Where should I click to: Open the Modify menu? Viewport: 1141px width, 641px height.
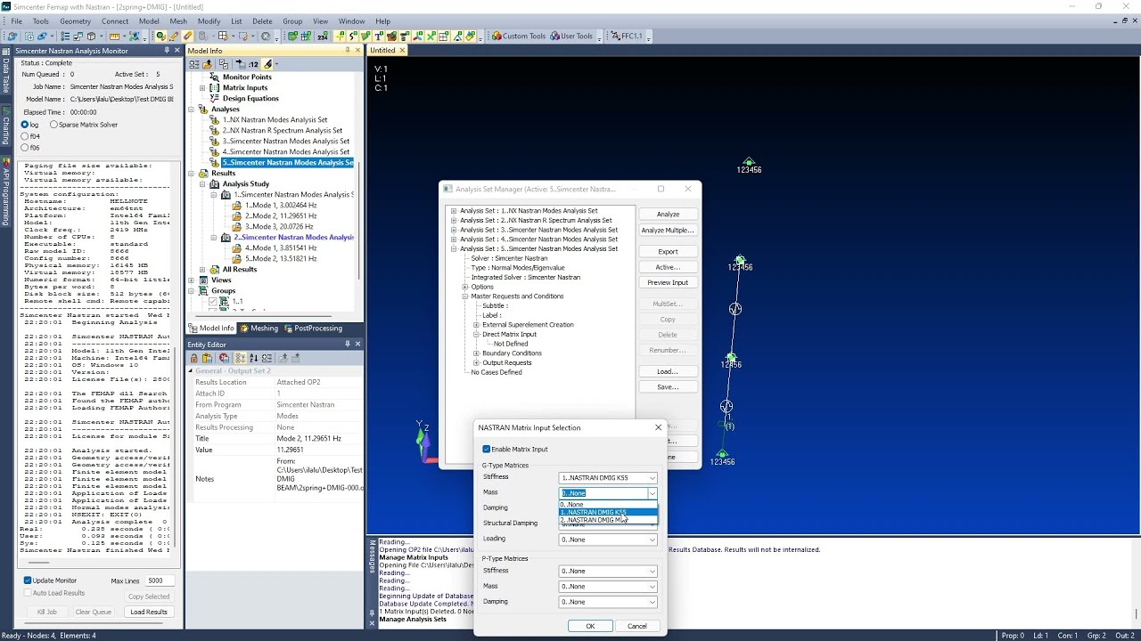[209, 21]
